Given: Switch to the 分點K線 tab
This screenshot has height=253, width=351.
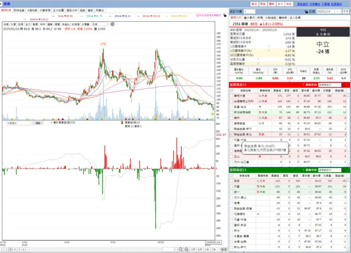Looking at the screenshot, I should click(x=32, y=10).
